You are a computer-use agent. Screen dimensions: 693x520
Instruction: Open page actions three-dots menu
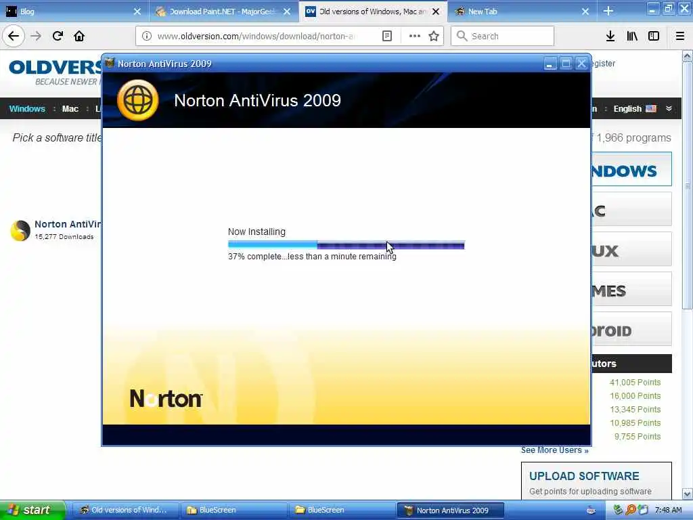415,36
